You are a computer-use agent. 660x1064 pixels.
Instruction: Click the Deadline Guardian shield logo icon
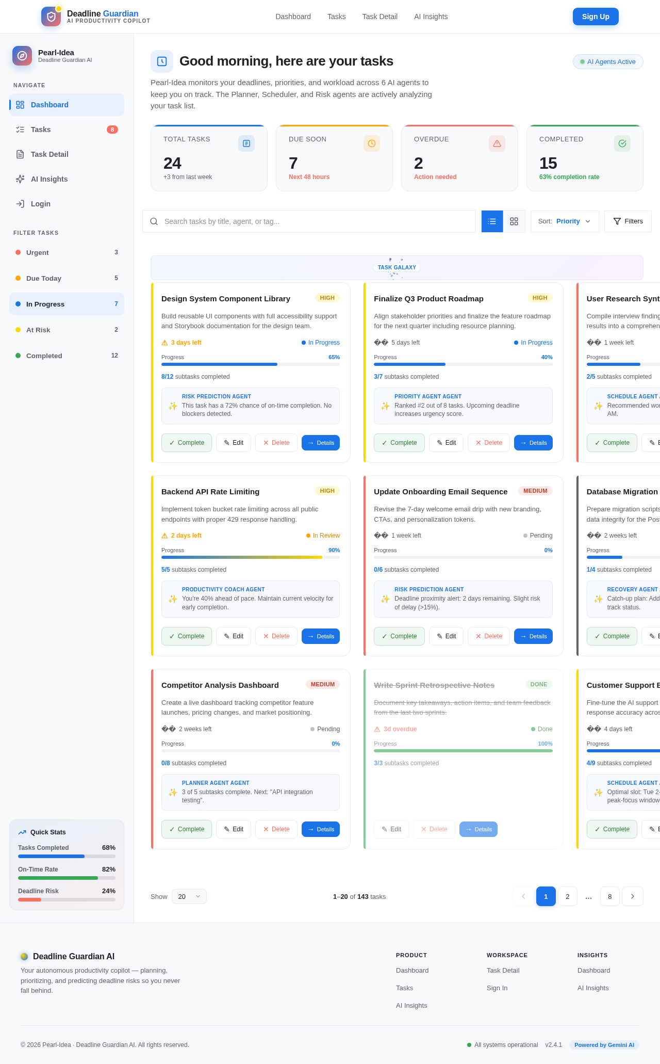click(x=51, y=17)
